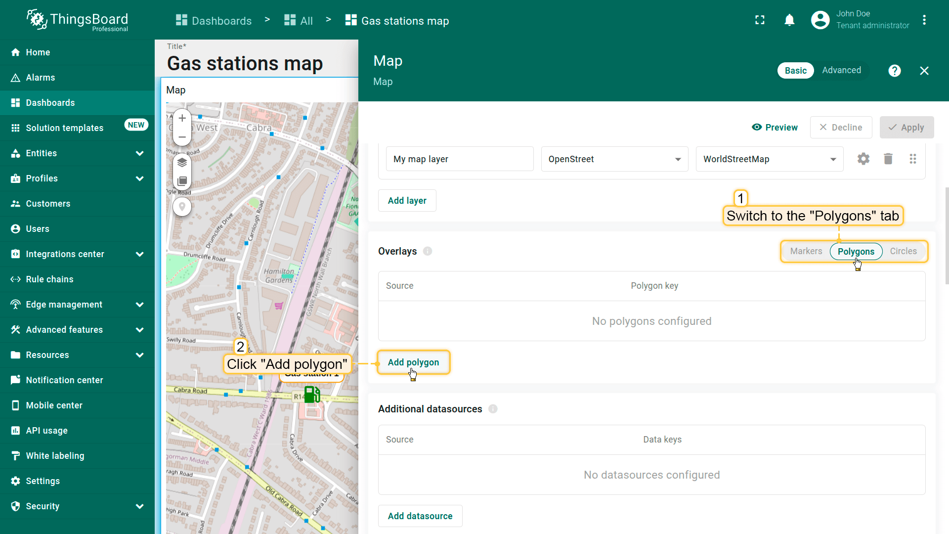Delete My map layer with trash icon
The width and height of the screenshot is (949, 534).
click(x=888, y=159)
